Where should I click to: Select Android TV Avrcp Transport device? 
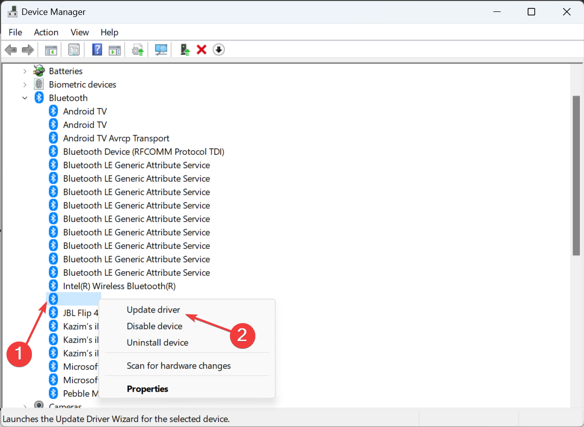click(x=116, y=138)
